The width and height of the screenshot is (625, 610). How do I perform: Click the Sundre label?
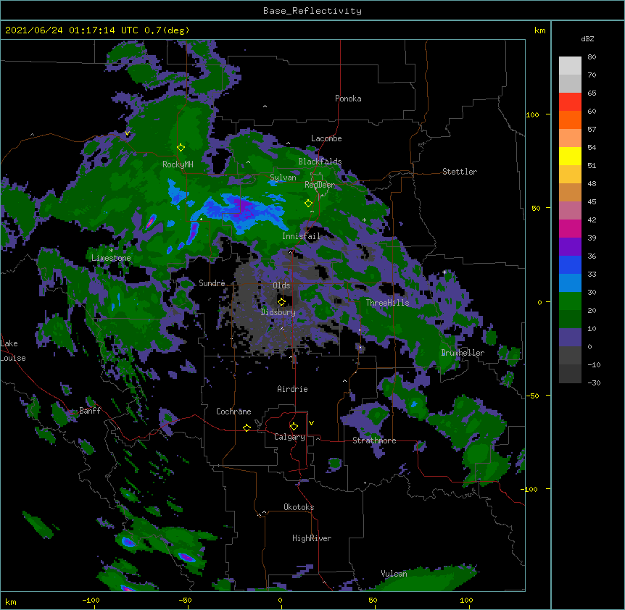212,283
